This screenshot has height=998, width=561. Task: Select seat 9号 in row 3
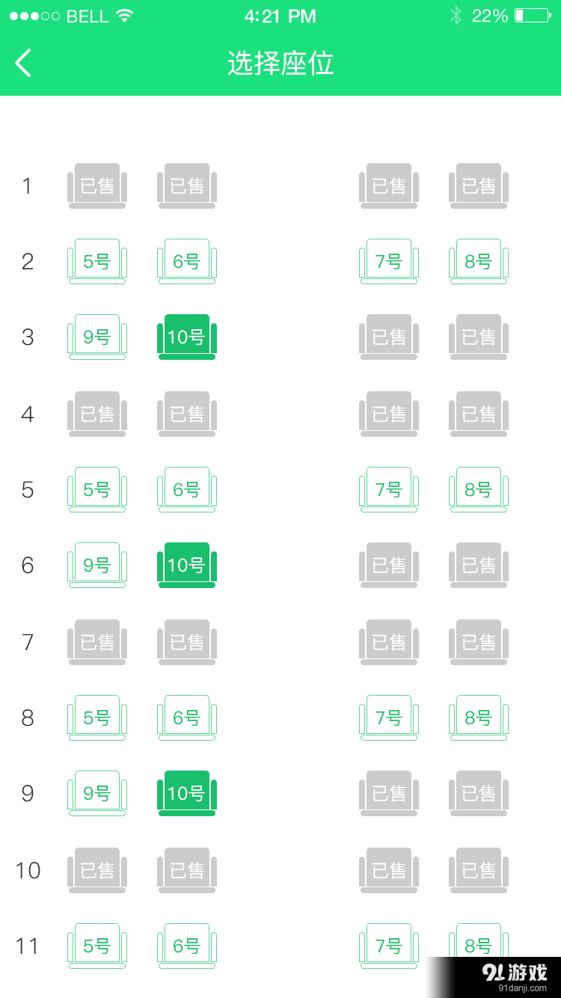click(97, 337)
